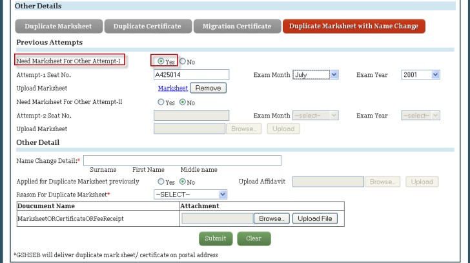Select No for Marksheet For Other Attempt-II
The image size is (470, 263).
point(183,102)
